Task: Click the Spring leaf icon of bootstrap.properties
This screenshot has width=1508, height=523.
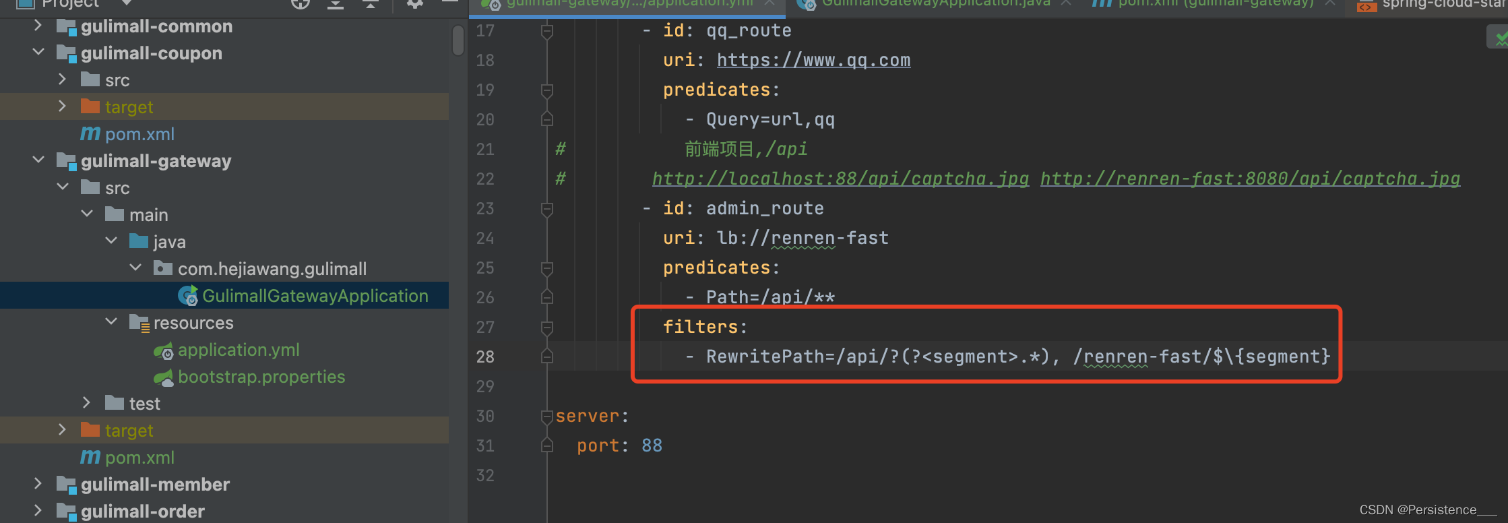Action: [164, 377]
